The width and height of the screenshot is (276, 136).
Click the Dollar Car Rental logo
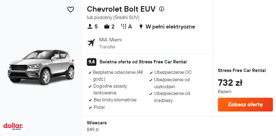13,126
